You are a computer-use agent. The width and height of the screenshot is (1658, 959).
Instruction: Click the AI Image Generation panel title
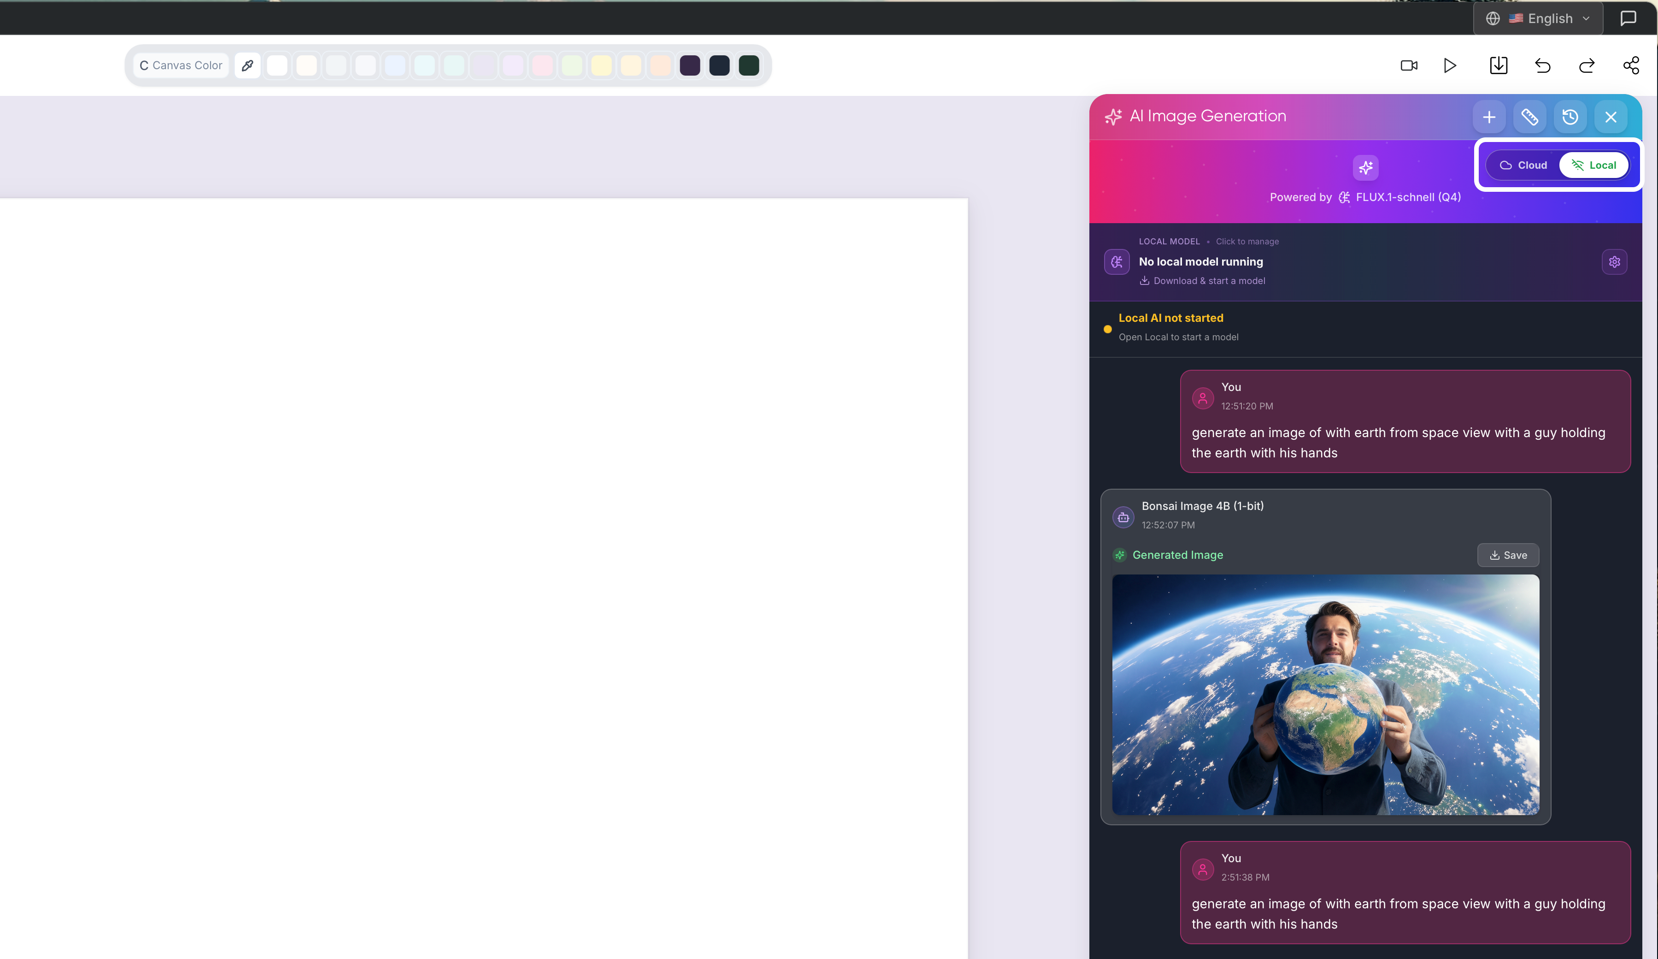[x=1207, y=116]
